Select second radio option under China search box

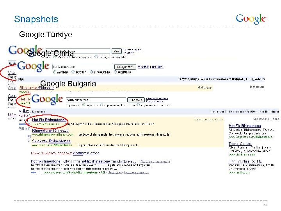[x=73, y=72]
